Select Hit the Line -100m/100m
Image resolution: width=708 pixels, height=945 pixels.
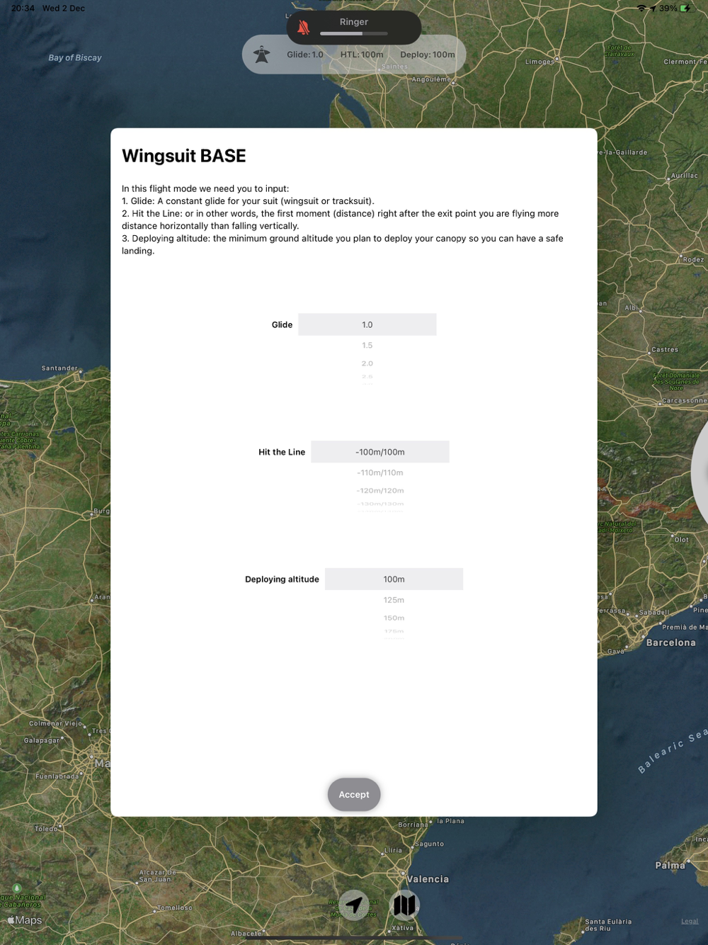(380, 452)
